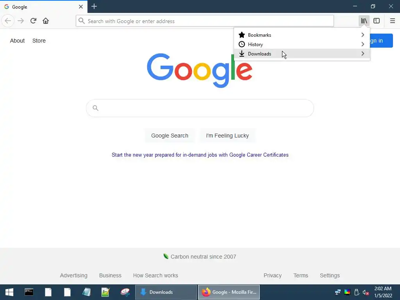This screenshot has width=400, height=300.
Task: Expand the History submenu chevron
Action: click(x=363, y=45)
